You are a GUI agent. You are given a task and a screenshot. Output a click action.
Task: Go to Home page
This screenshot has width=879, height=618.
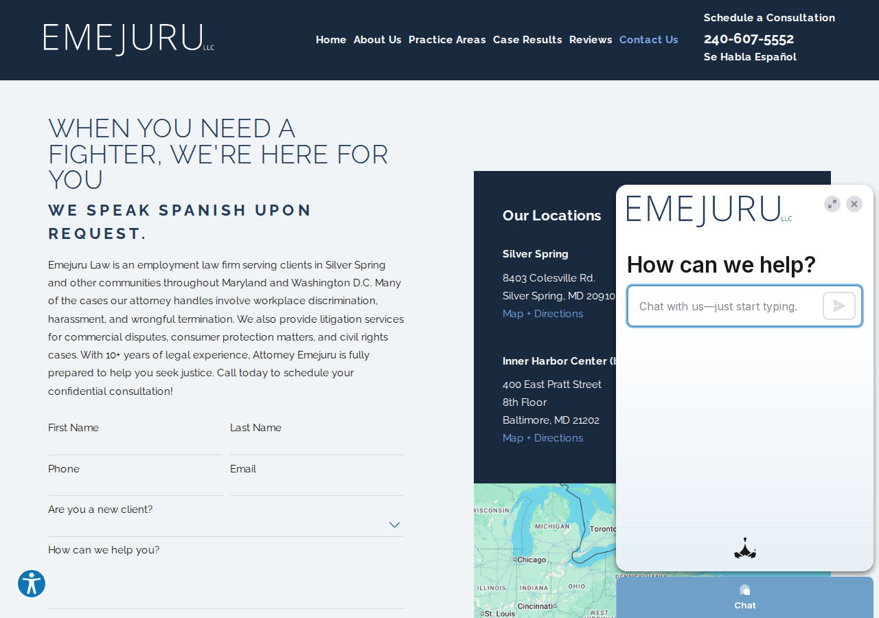pyautogui.click(x=331, y=40)
